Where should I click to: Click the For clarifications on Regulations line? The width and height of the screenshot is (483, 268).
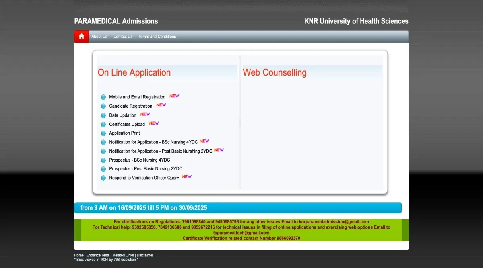[x=242, y=222]
